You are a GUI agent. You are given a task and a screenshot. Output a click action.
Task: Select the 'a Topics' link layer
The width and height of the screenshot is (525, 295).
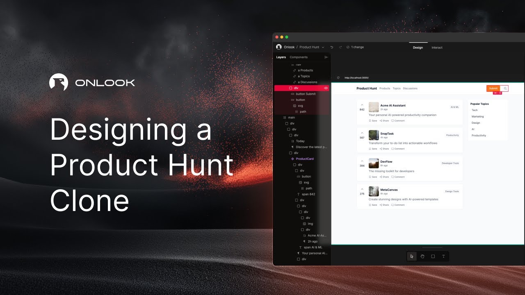point(304,76)
